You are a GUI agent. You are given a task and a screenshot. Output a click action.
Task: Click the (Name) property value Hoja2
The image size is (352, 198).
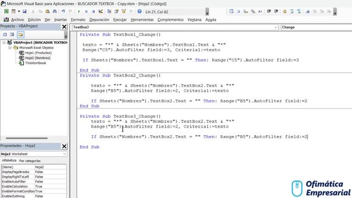point(50,167)
